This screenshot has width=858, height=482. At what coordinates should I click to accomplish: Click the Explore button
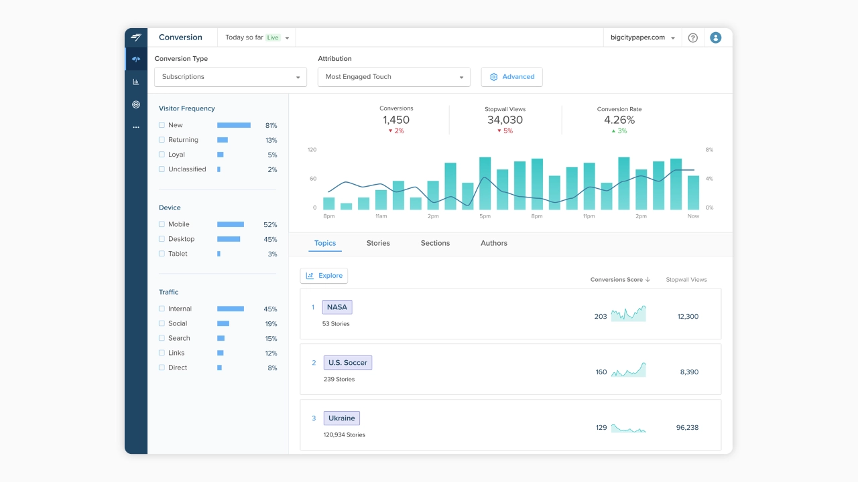(324, 276)
